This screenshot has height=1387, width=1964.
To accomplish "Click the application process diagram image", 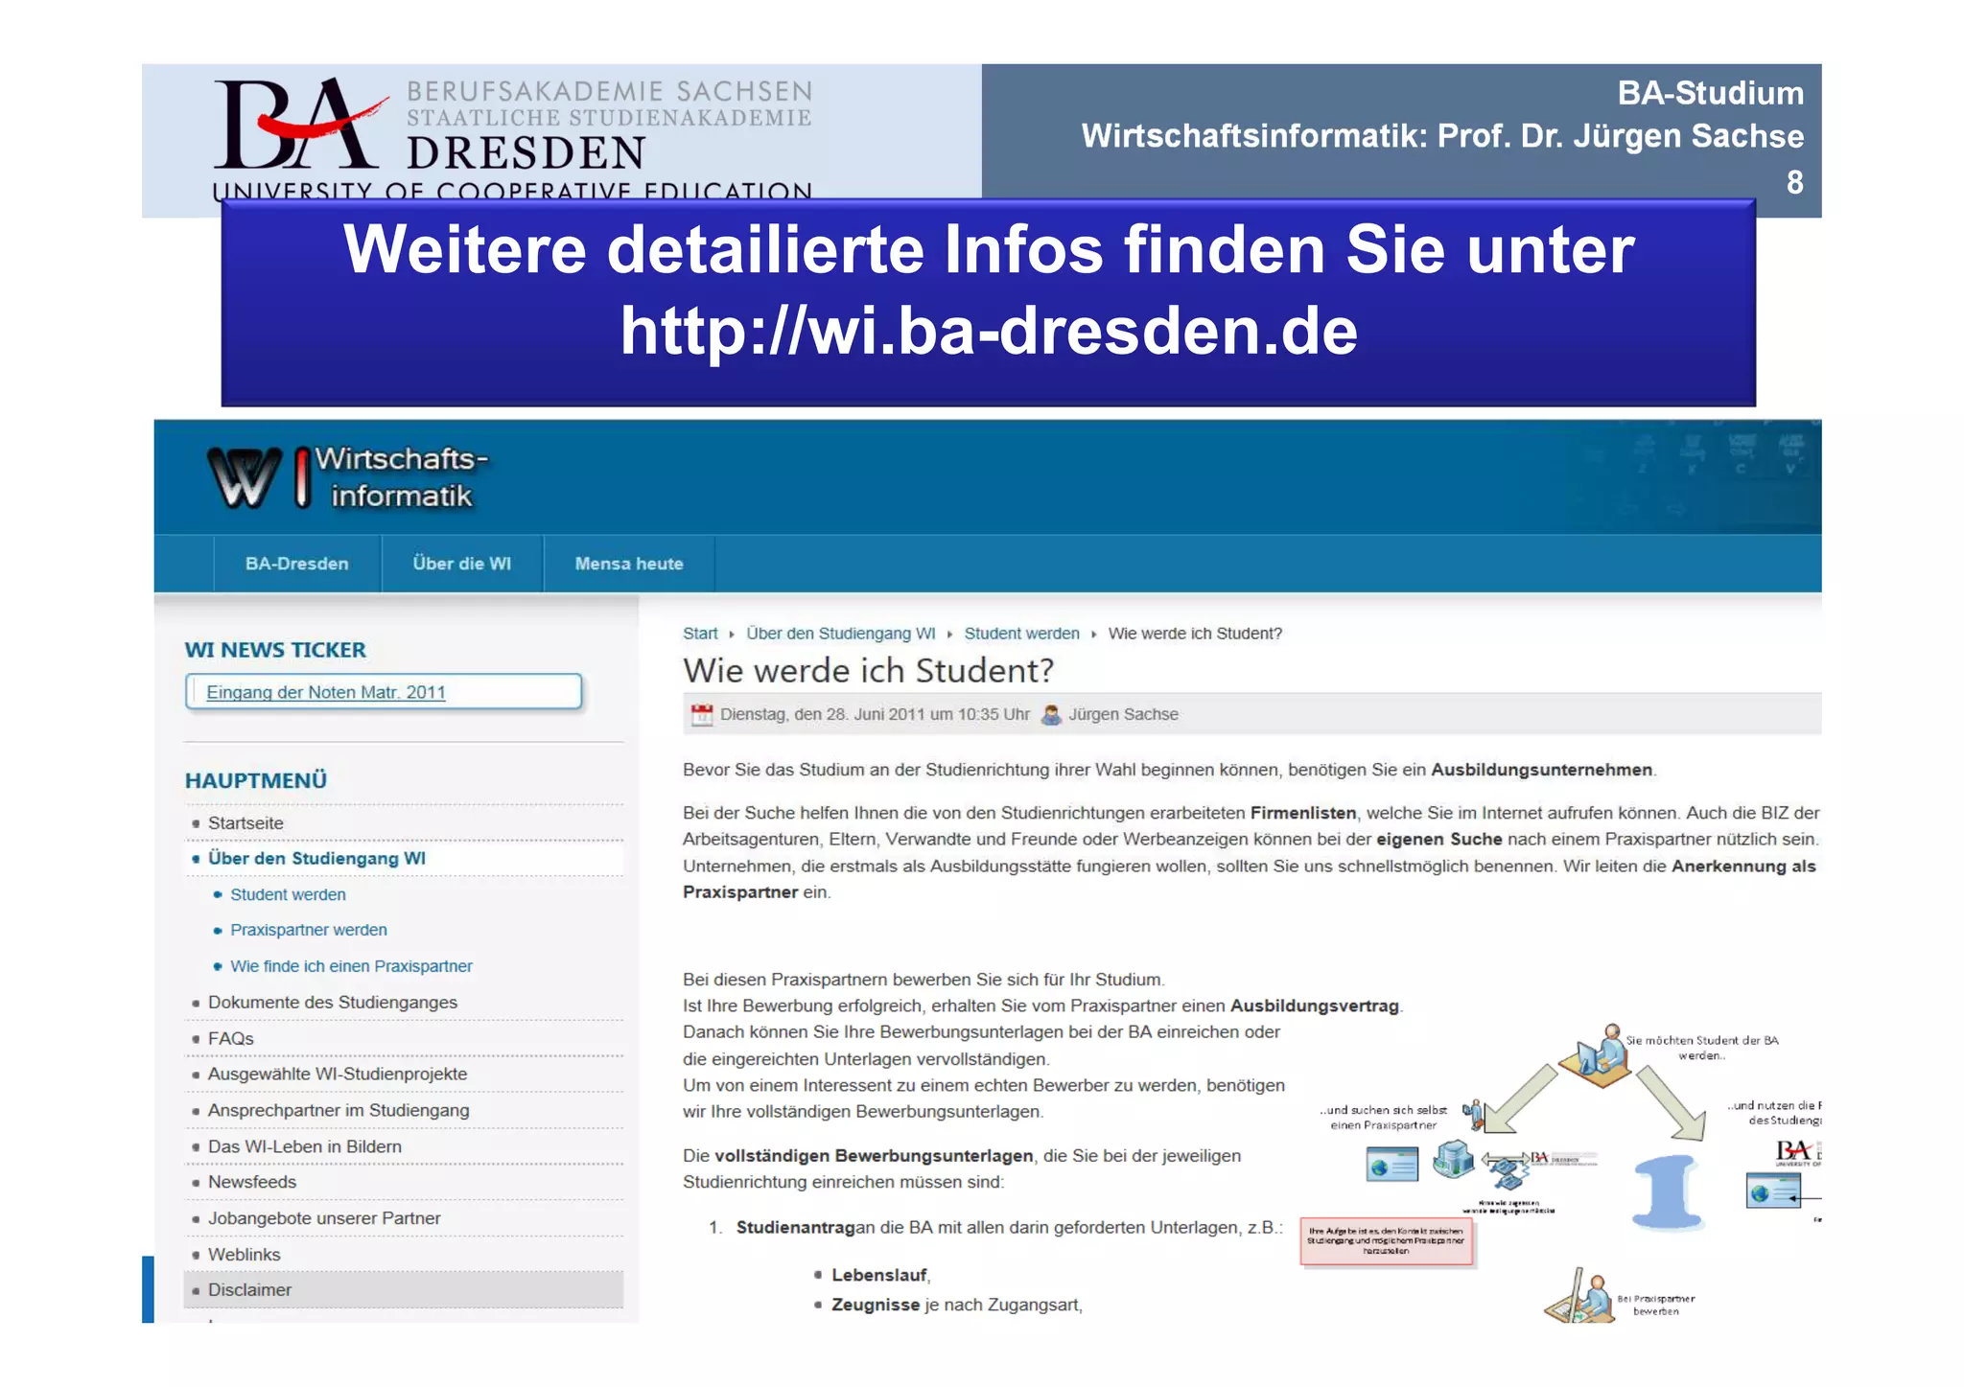I will click(x=1560, y=1173).
